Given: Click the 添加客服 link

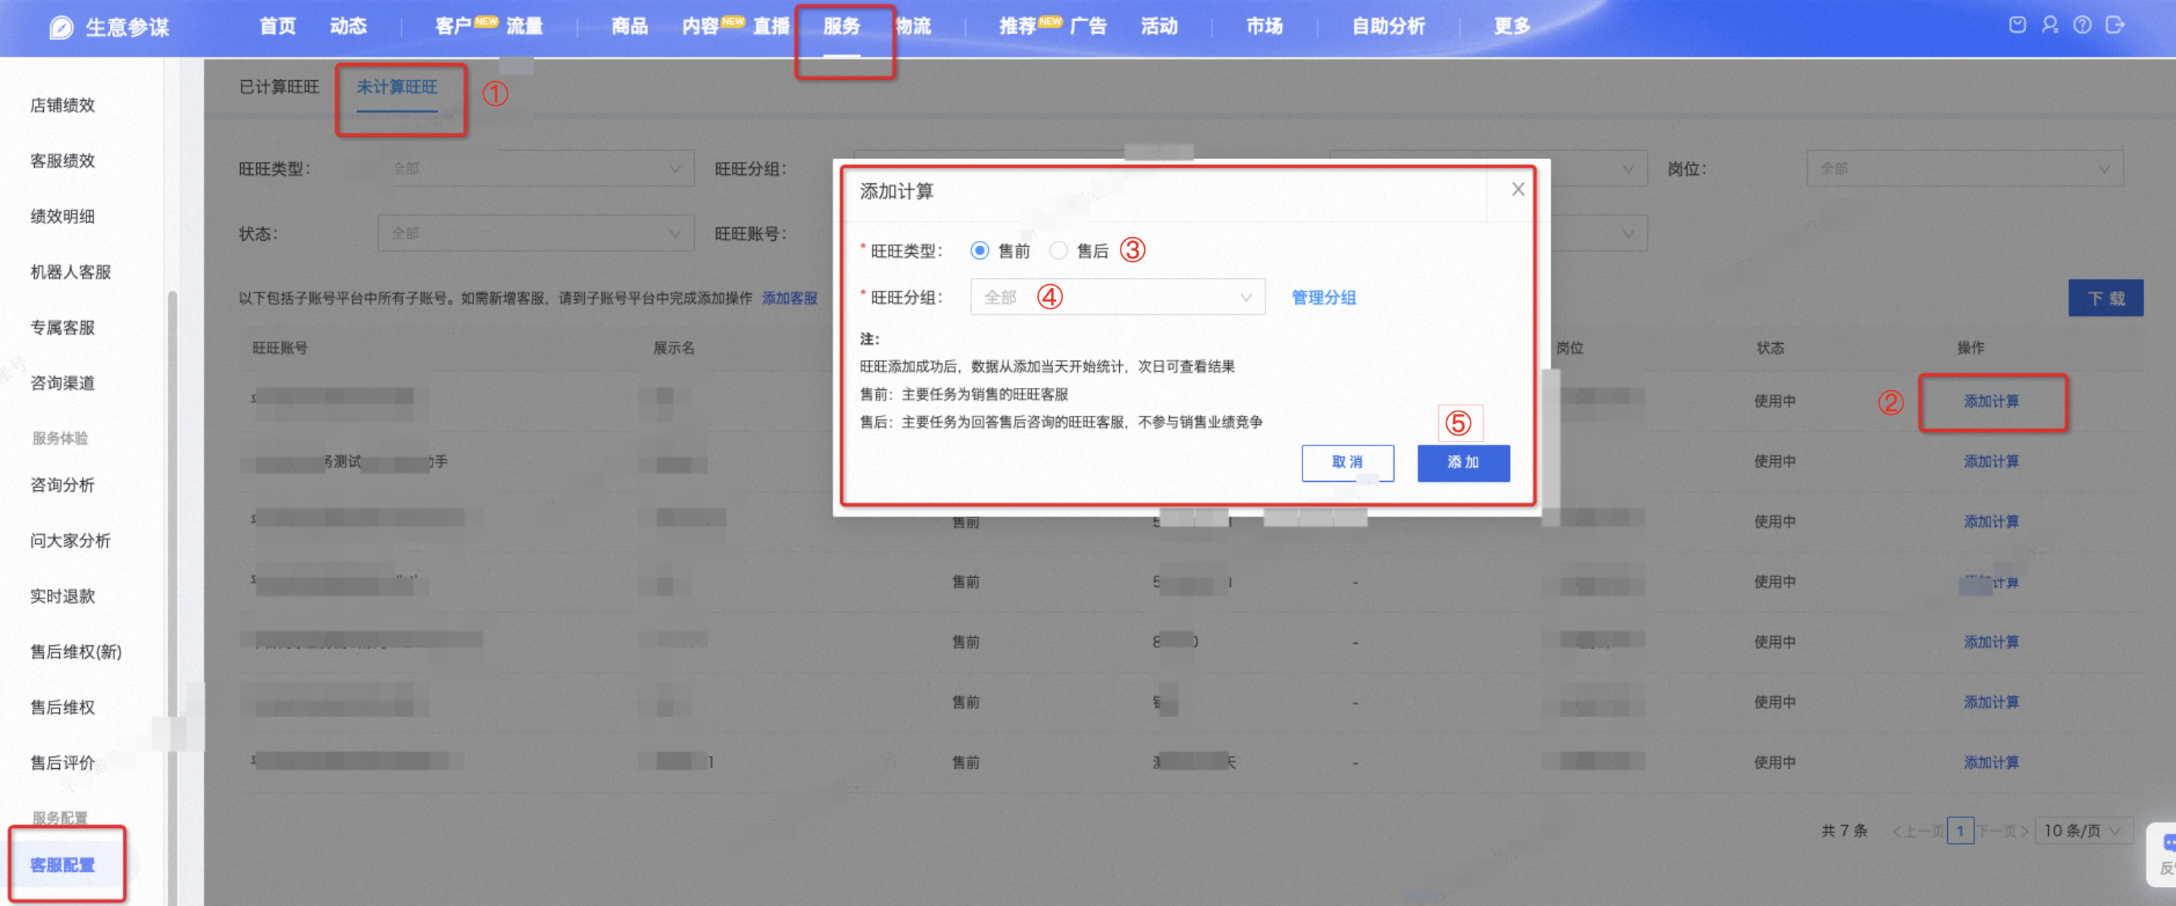Looking at the screenshot, I should 789,298.
